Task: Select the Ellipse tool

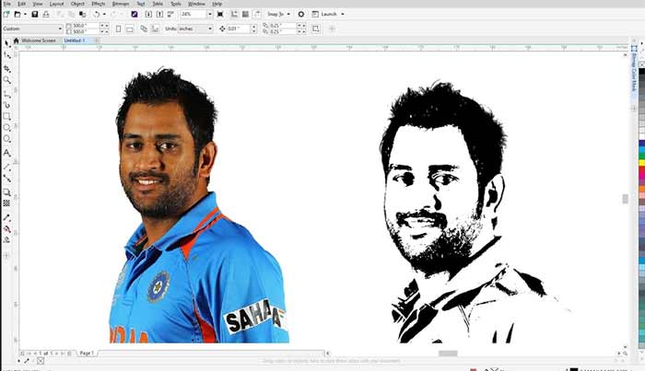Action: click(x=7, y=128)
